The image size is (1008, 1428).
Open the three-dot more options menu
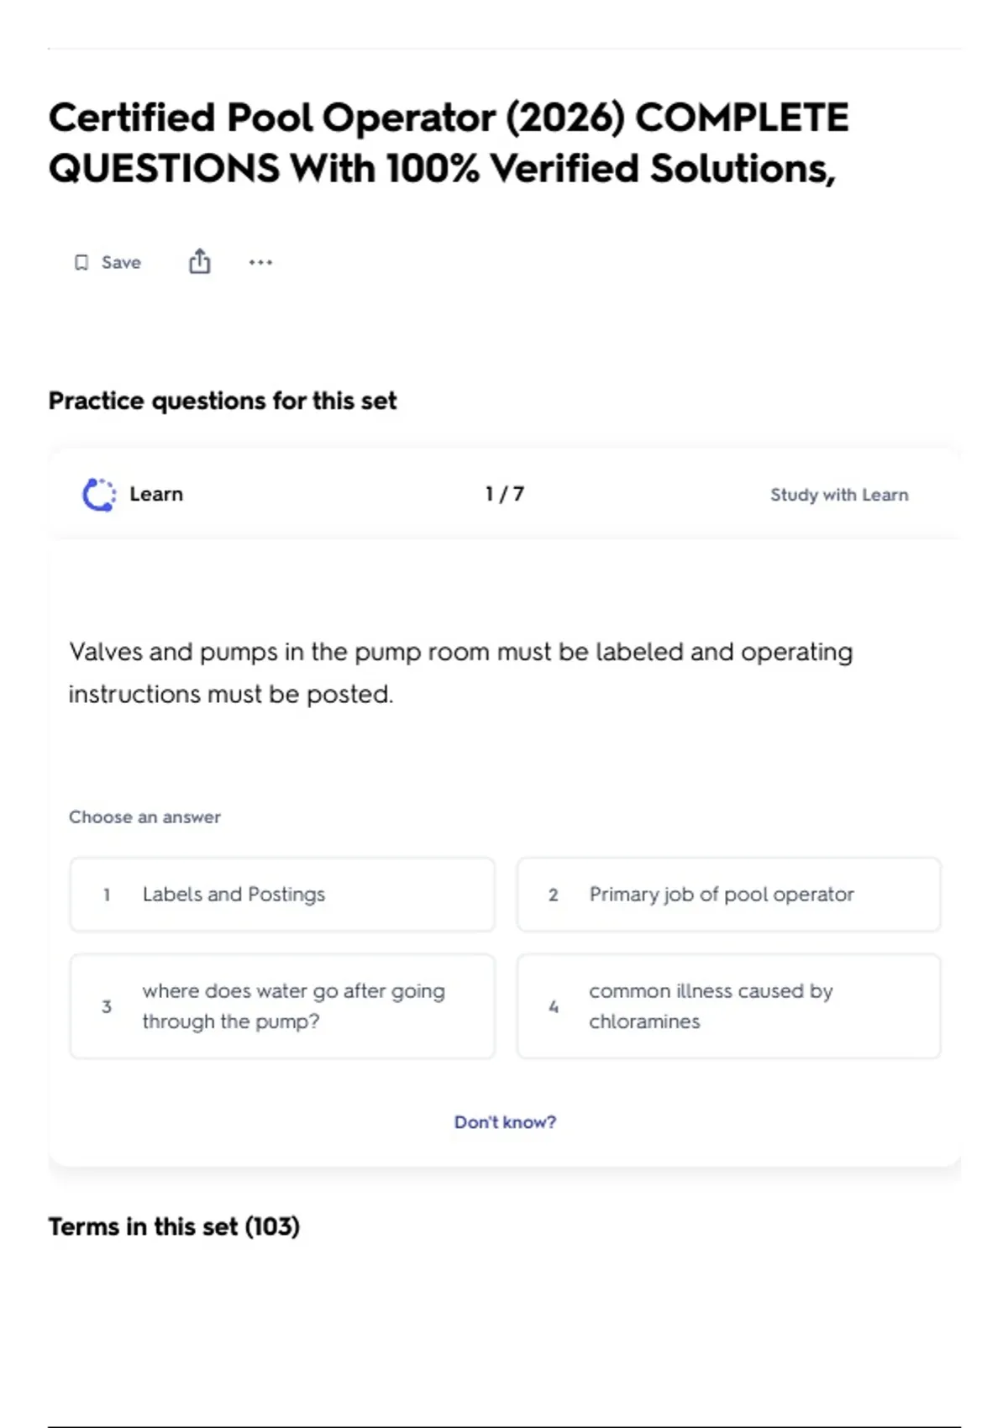(260, 262)
